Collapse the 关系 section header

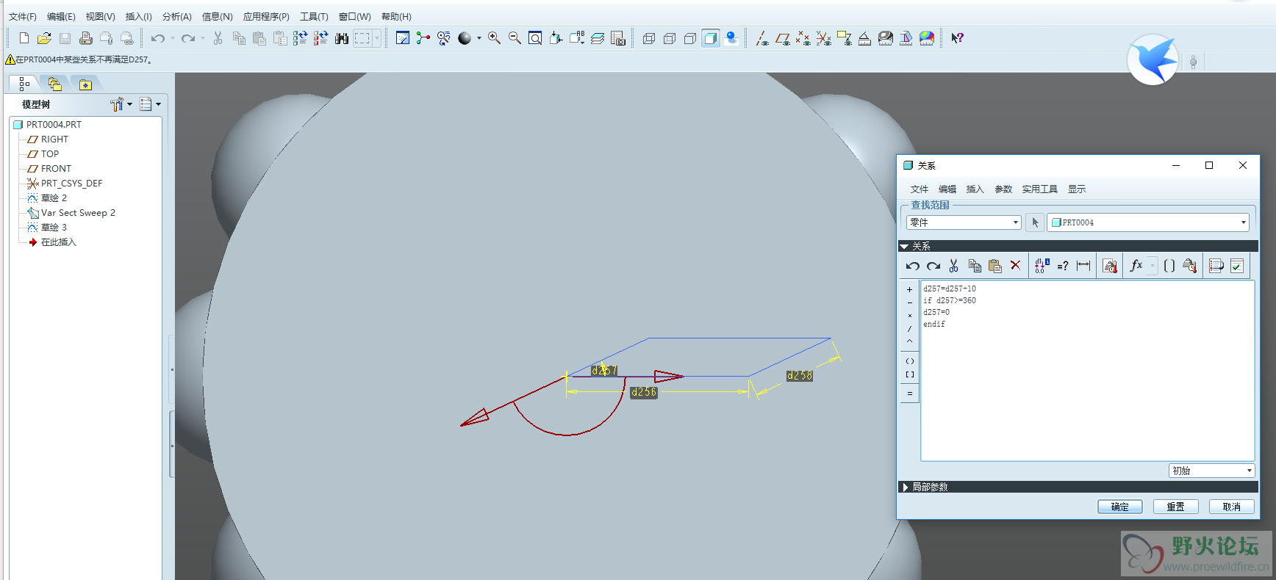pos(904,247)
